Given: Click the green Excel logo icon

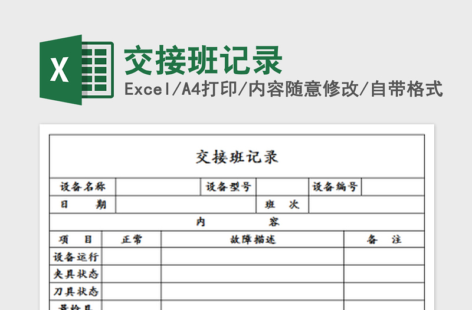Looking at the screenshot, I should pyautogui.click(x=77, y=70).
